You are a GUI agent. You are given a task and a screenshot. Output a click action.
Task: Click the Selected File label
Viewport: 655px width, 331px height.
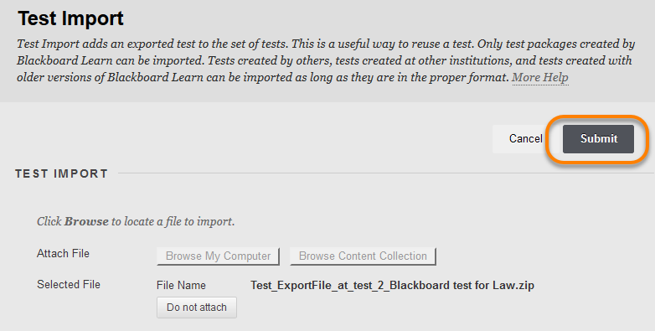tap(69, 284)
